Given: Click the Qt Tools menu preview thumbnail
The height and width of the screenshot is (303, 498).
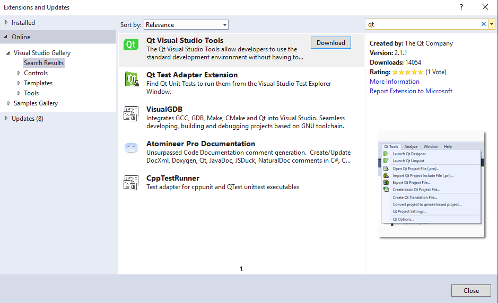Looking at the screenshot, I should pos(431,184).
